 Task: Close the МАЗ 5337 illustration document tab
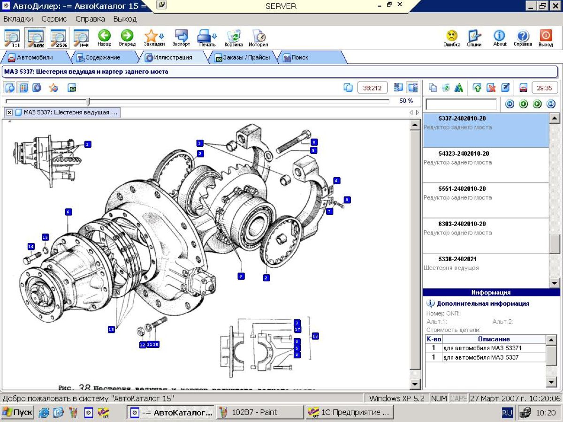pos(9,113)
